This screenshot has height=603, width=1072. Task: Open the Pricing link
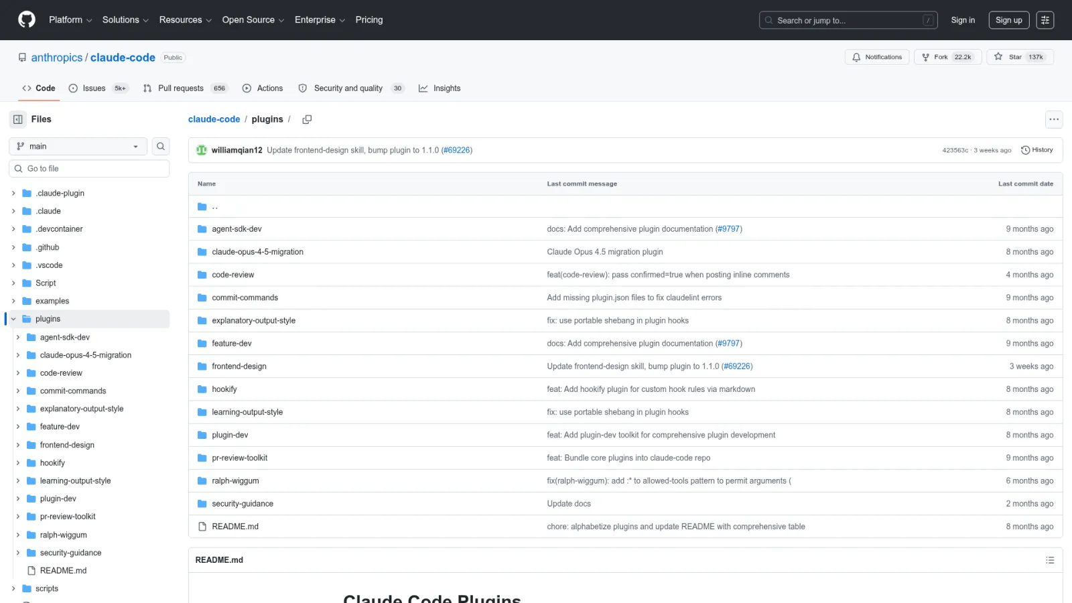(369, 20)
